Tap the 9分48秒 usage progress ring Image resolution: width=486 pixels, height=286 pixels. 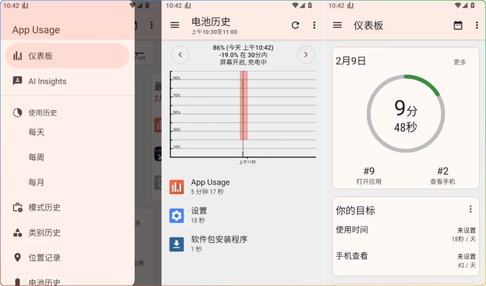406,114
